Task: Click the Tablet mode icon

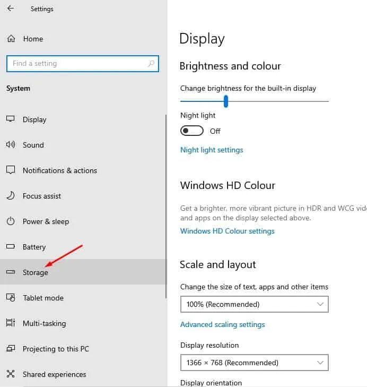Action: click(11, 297)
